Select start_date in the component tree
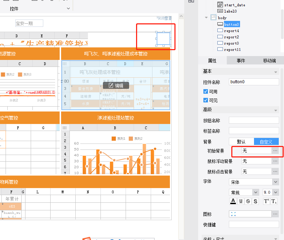 point(234,5)
